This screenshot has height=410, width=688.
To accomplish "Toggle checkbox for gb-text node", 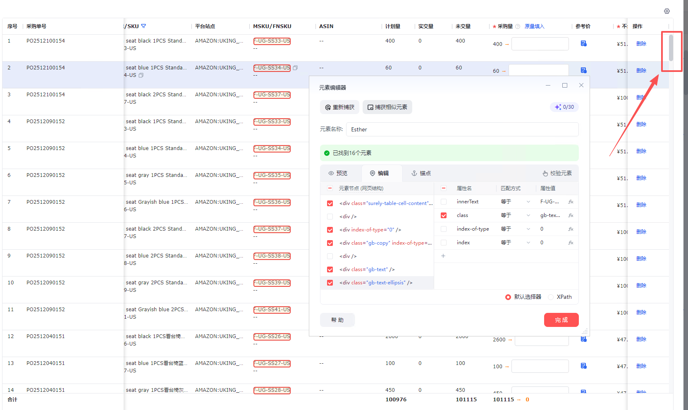I will coord(330,269).
